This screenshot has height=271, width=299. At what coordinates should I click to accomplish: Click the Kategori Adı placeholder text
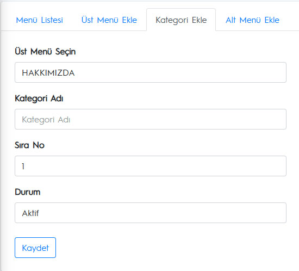(x=46, y=120)
